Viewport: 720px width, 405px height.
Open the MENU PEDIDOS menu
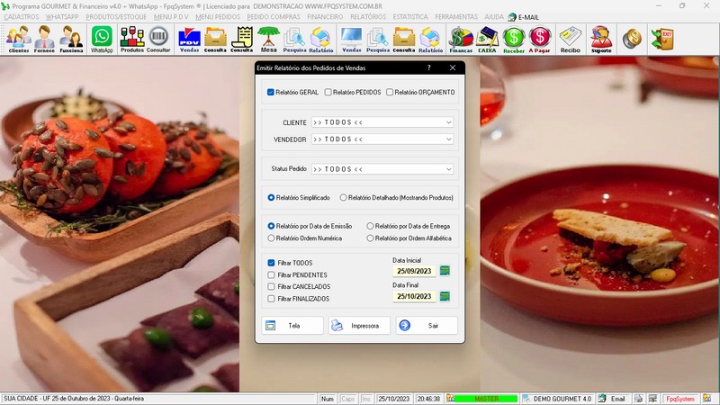pos(218,17)
